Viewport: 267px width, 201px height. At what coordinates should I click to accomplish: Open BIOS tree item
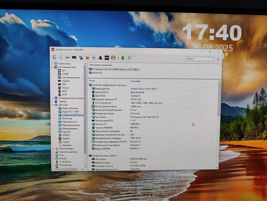(x=64, y=91)
